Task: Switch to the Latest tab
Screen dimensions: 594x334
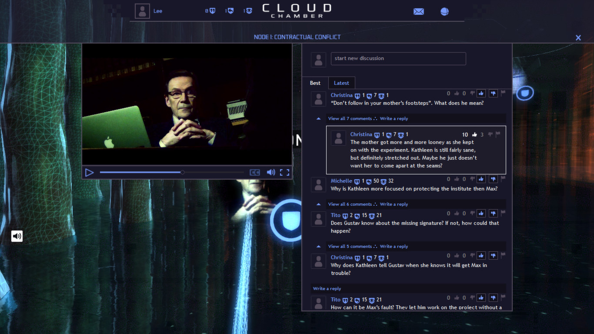Action: click(341, 83)
